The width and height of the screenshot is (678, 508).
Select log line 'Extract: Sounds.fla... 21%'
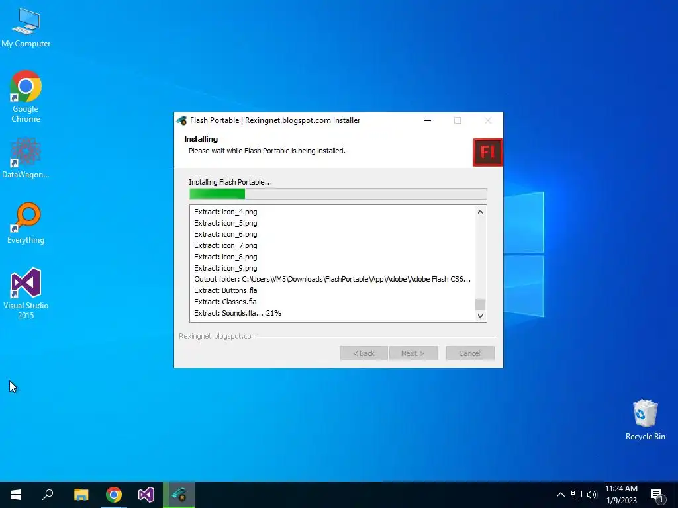tap(238, 313)
